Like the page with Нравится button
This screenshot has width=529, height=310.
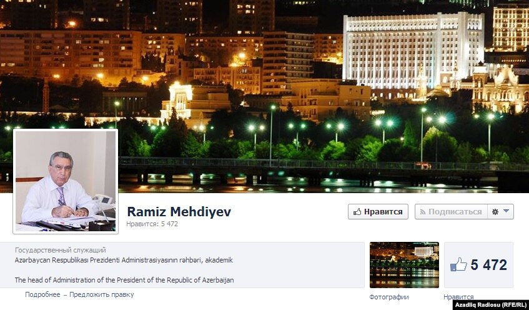click(x=378, y=212)
